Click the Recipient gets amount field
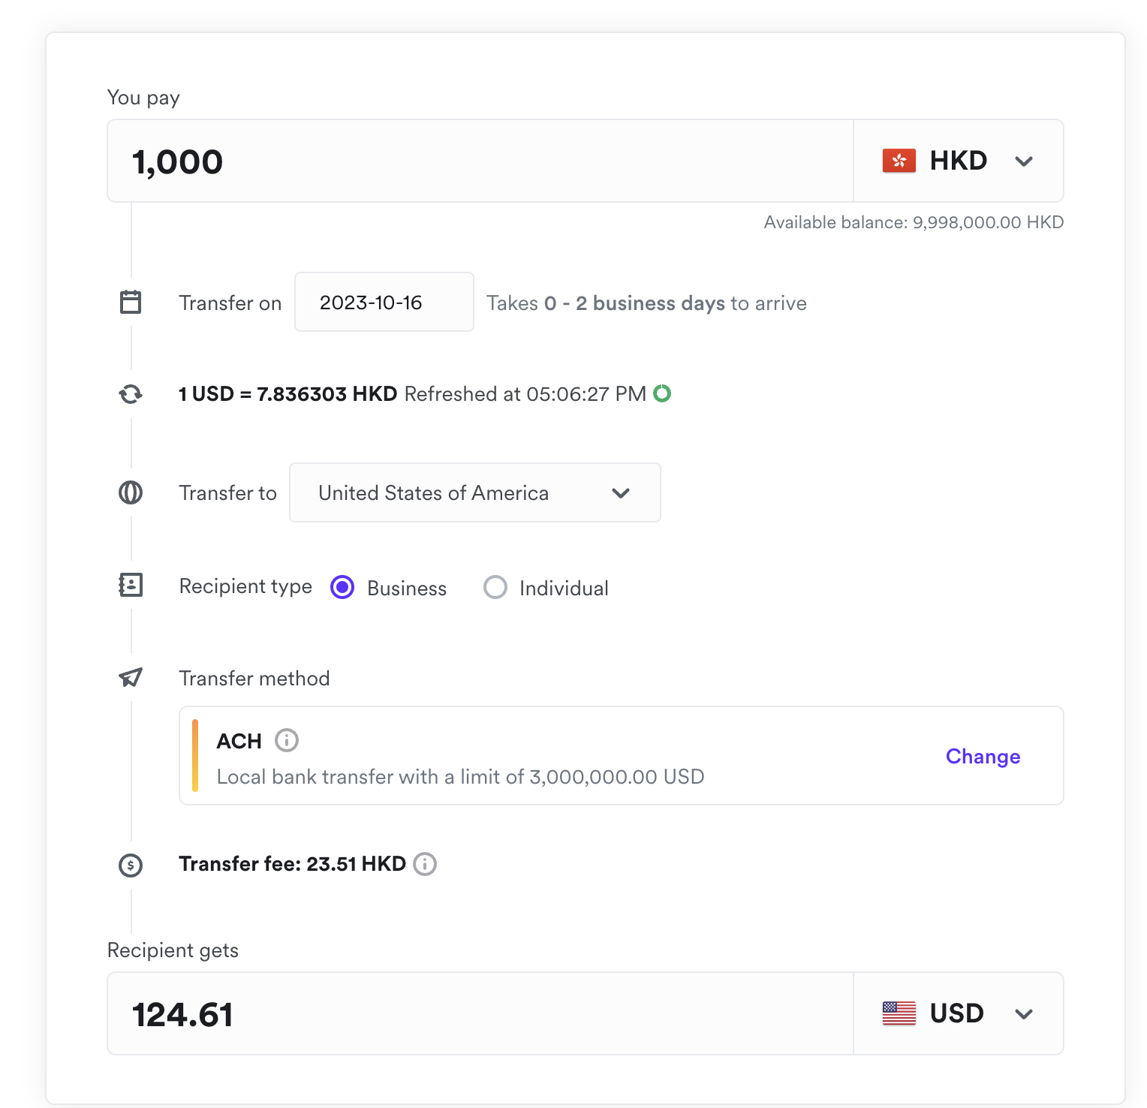 click(480, 1013)
